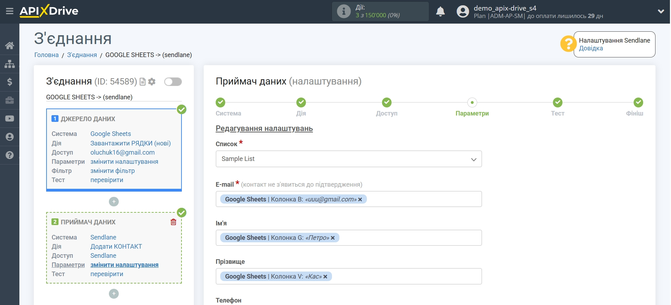The image size is (671, 305).
Task: Open the hamburger menu
Action: tap(10, 11)
